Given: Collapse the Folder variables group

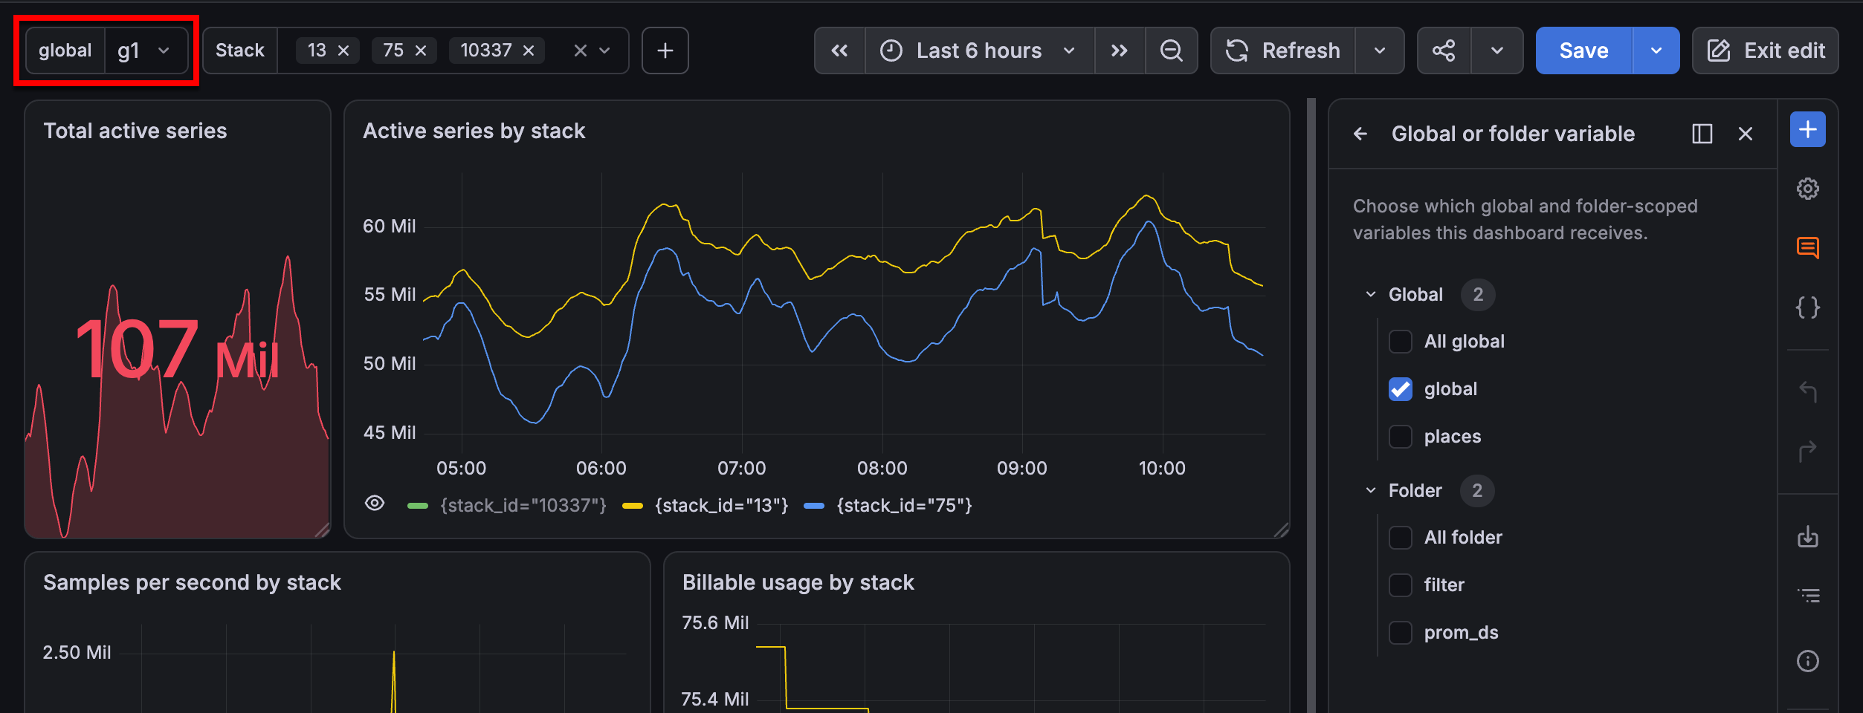Looking at the screenshot, I should 1371,491.
